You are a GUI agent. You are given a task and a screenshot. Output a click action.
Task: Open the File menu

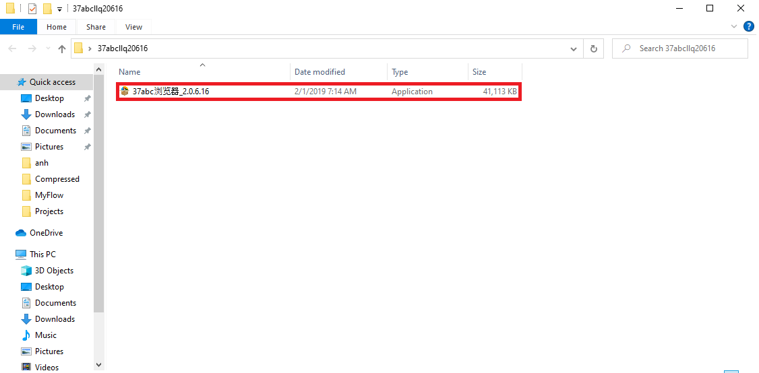18,27
